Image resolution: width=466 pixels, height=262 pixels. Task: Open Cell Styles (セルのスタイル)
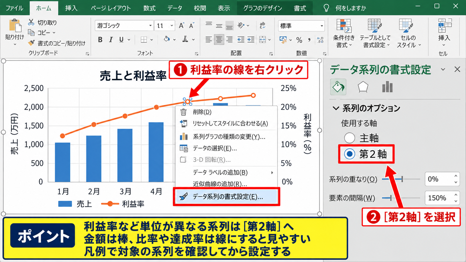tap(408, 33)
